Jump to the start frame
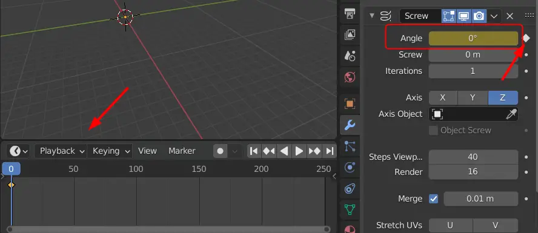 pyautogui.click(x=254, y=151)
